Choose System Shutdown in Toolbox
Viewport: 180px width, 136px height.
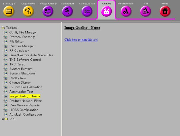click(22, 73)
